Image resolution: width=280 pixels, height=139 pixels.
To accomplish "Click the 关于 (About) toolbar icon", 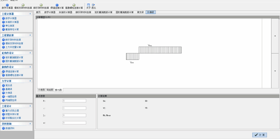I will point(88,6).
